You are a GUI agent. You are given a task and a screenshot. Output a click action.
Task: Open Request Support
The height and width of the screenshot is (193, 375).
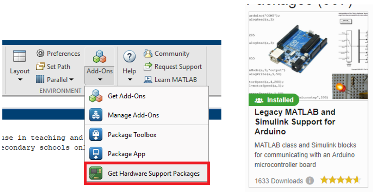(x=178, y=66)
